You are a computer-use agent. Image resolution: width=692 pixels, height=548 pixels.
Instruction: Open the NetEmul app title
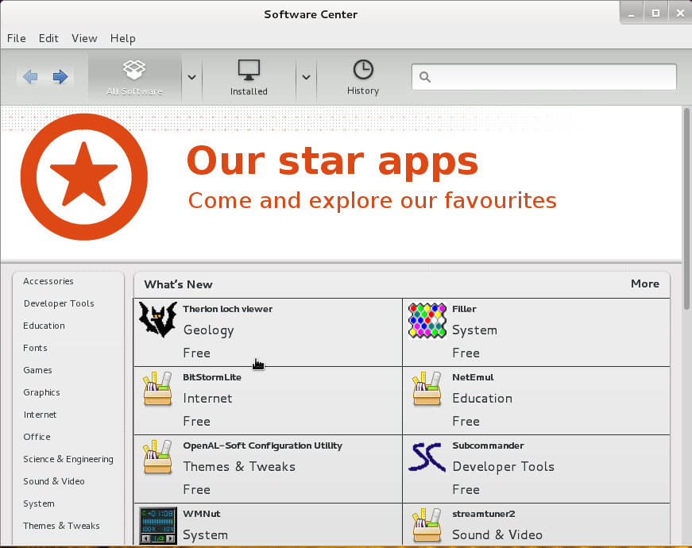pyautogui.click(x=473, y=378)
